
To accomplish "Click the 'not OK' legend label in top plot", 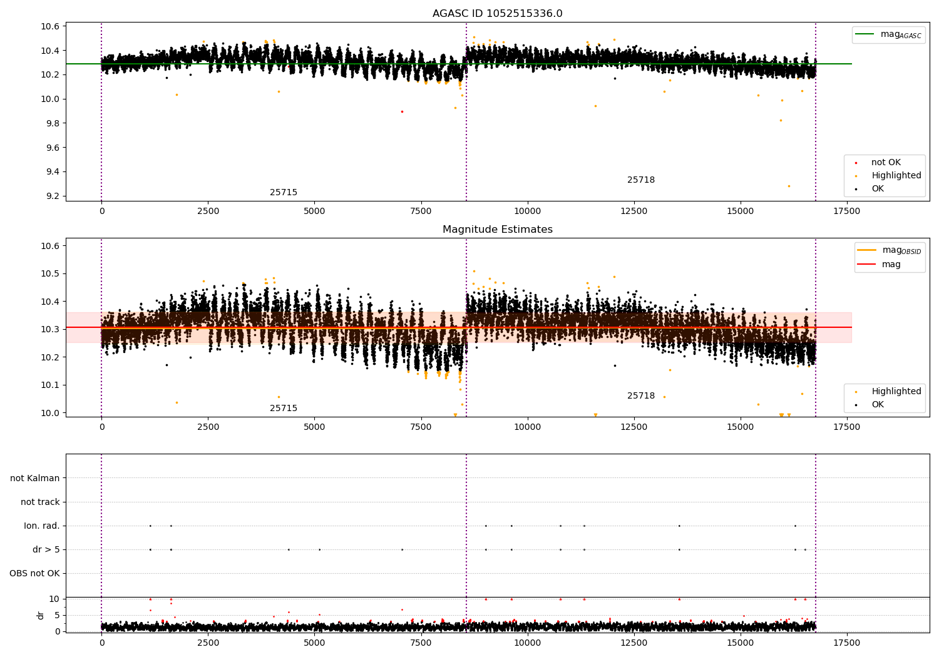I will coord(886,163).
